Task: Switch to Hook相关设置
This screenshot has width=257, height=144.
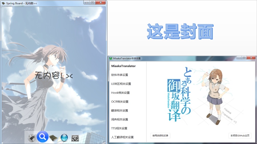Action: pyautogui.click(x=121, y=93)
